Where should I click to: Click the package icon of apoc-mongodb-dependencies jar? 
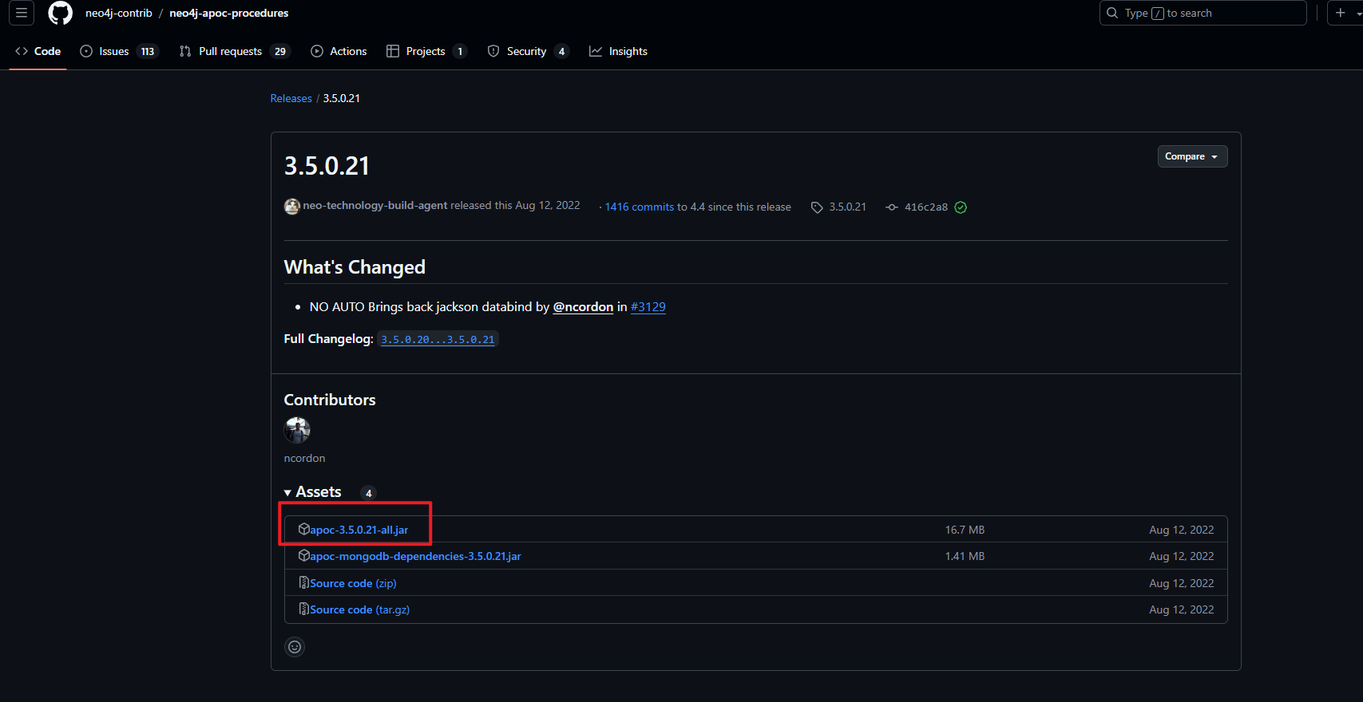[303, 555]
